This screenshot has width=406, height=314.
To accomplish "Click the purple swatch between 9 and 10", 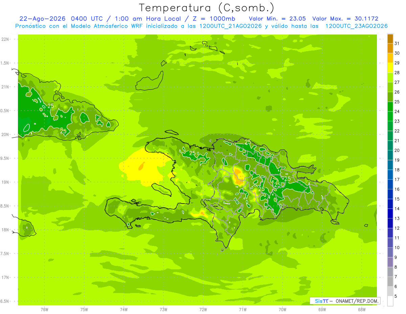I will [390, 252].
